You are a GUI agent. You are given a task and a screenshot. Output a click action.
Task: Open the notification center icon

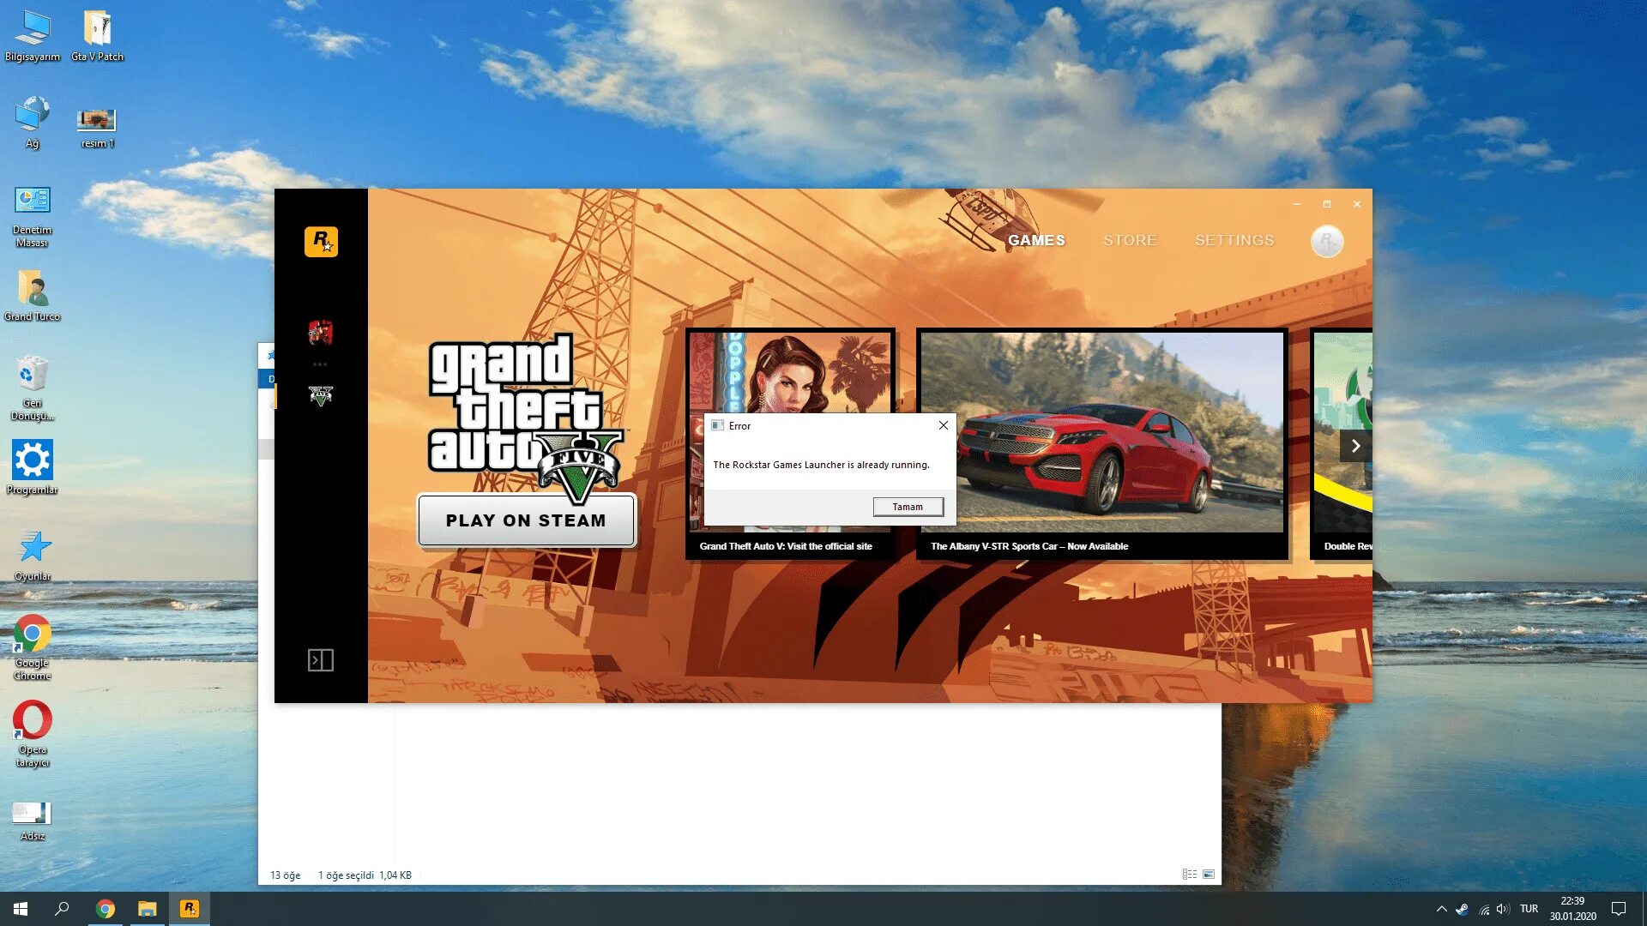(x=1619, y=909)
